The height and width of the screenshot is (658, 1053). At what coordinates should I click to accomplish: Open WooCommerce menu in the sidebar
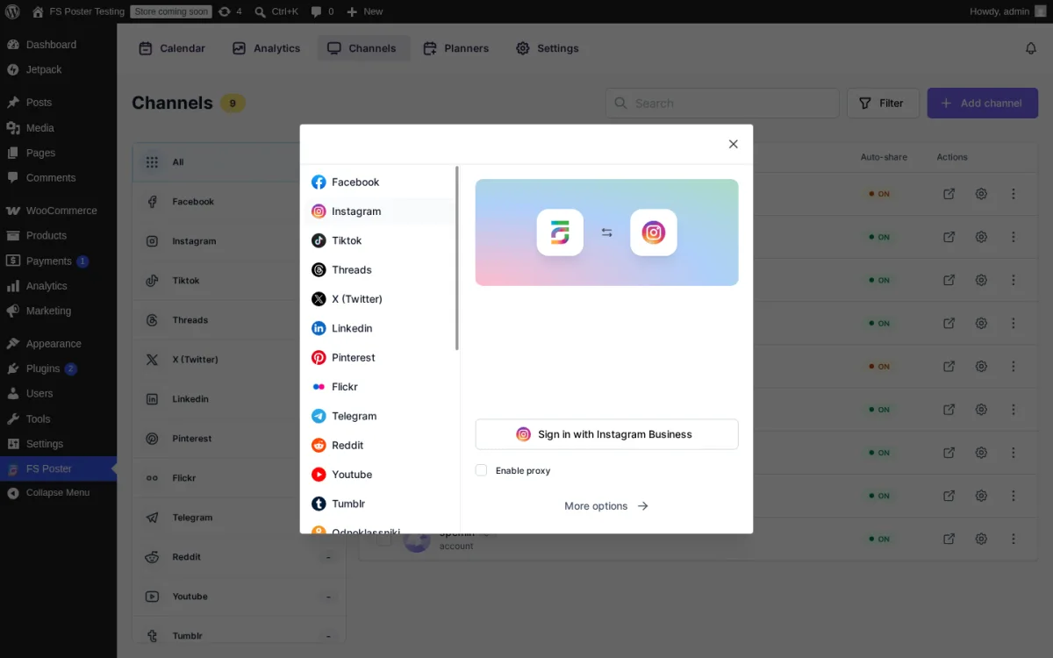58,211
